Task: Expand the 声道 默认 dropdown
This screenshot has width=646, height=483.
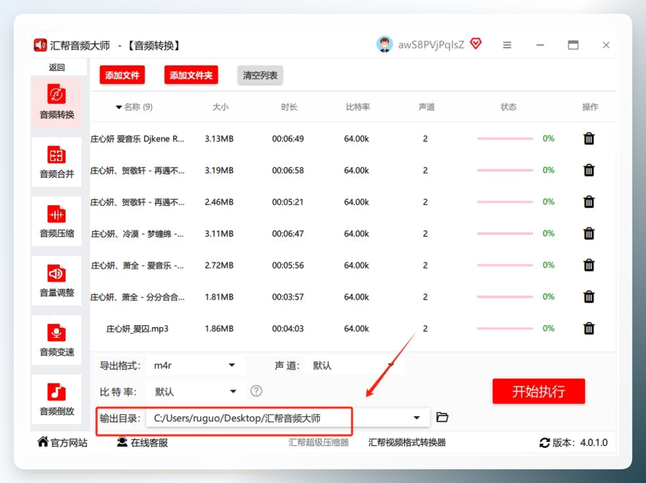Action: (391, 365)
